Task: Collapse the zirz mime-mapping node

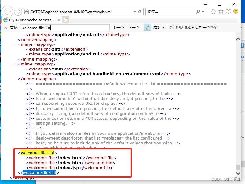Action: tap(14, 44)
